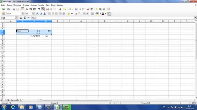Undo the last action
Image resolution: width=197 pixels, height=110 pixels.
click(x=65, y=9)
